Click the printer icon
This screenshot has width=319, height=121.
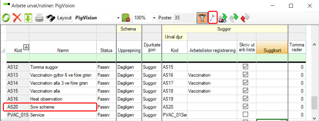[39, 18]
